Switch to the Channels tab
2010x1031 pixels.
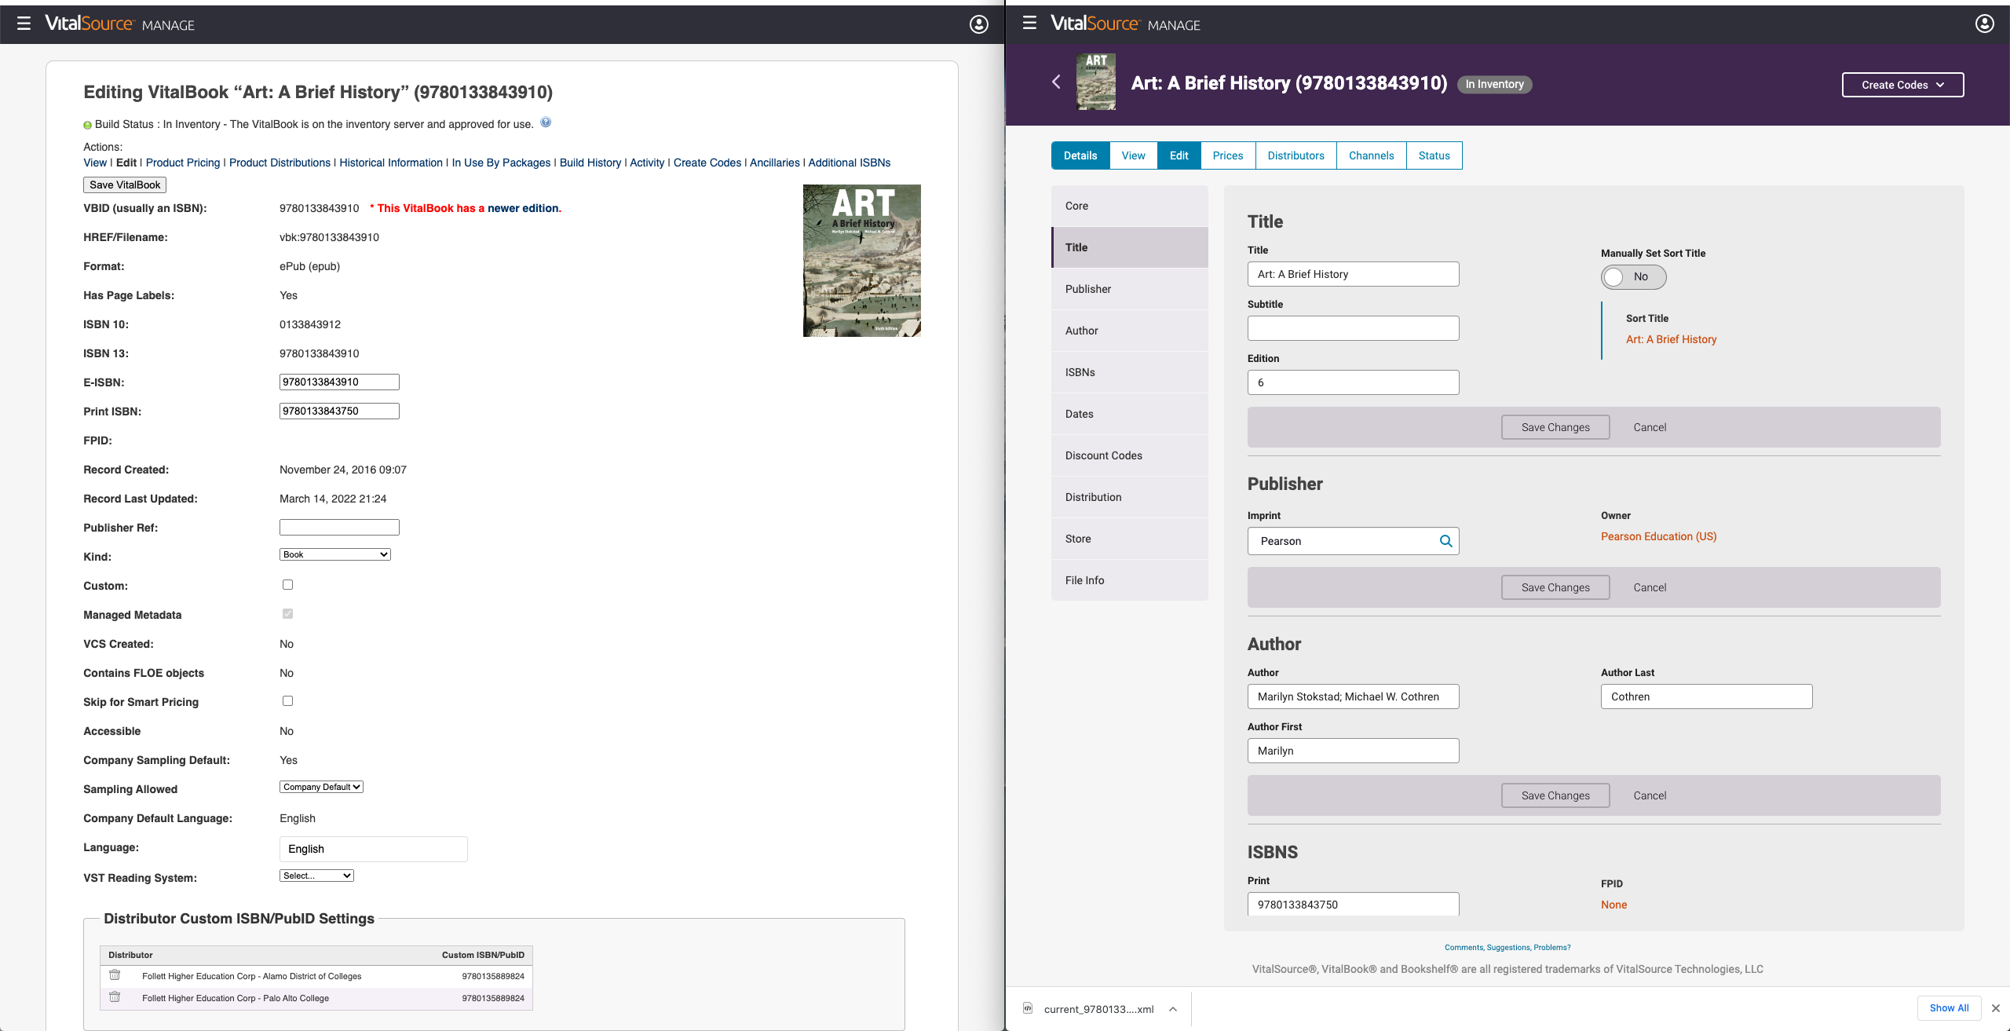point(1371,155)
